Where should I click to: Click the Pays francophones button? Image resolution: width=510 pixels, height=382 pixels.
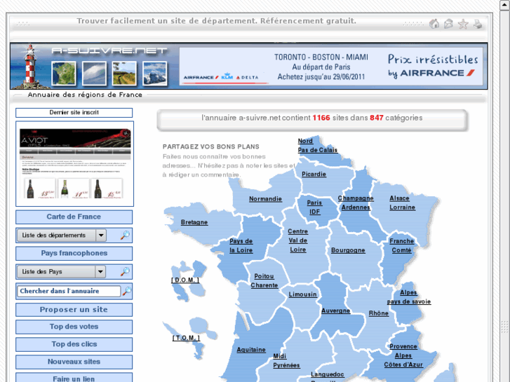point(74,253)
